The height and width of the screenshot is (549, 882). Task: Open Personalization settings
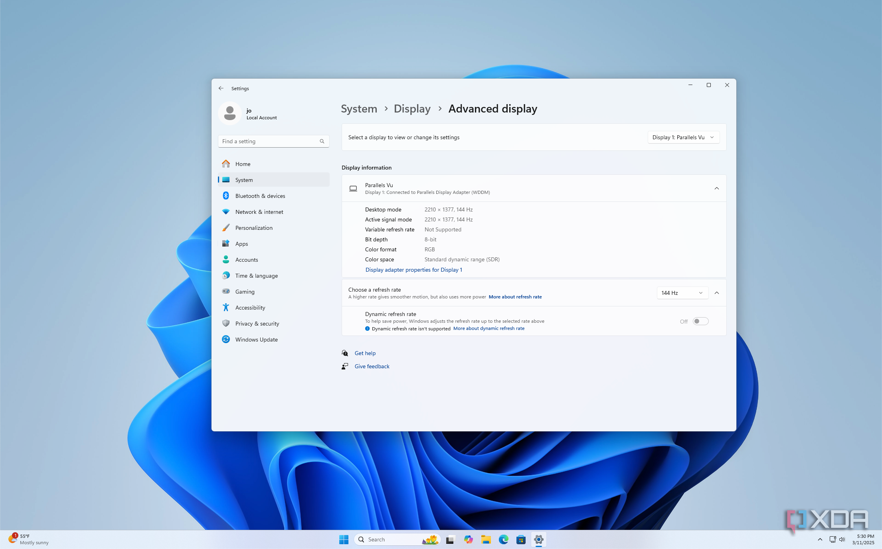click(x=274, y=228)
